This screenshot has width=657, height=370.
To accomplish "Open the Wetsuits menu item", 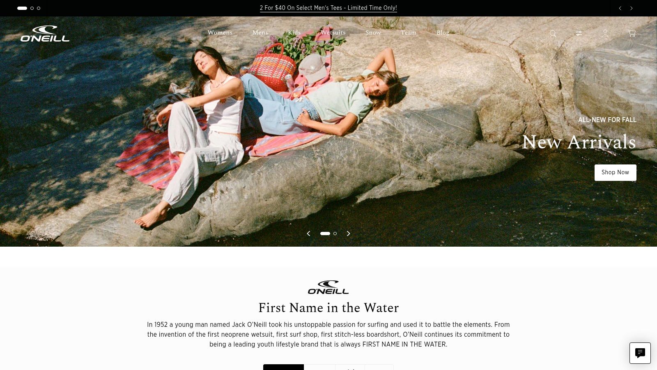I will click(333, 32).
